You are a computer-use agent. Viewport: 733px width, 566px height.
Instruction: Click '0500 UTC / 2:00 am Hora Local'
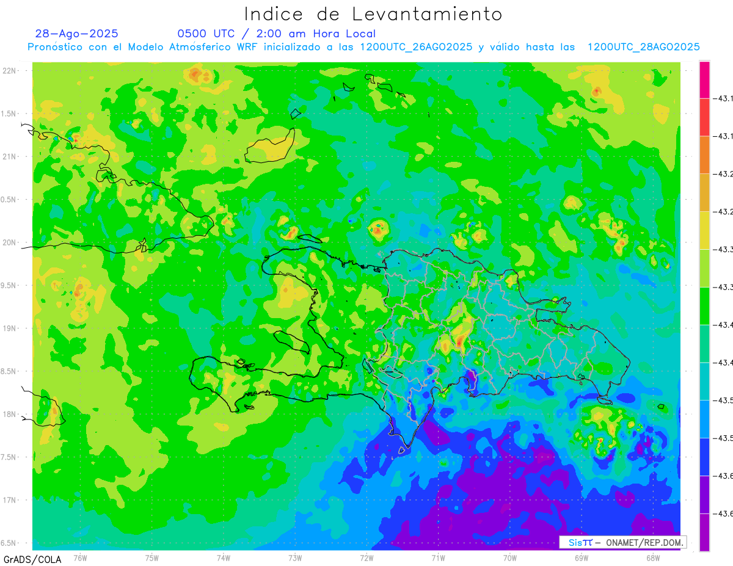pyautogui.click(x=277, y=34)
